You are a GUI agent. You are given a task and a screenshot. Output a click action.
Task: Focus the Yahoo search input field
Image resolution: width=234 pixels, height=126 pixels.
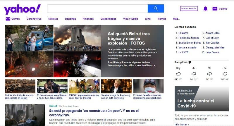[97, 8]
